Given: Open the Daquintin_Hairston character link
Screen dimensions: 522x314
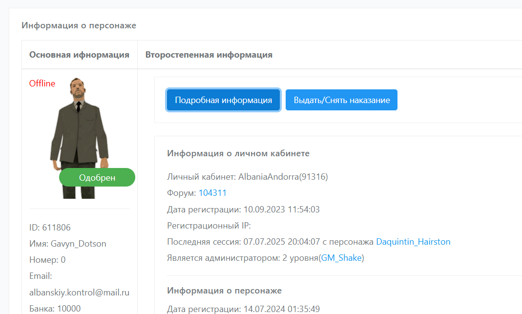Looking at the screenshot, I should click(x=413, y=242).
